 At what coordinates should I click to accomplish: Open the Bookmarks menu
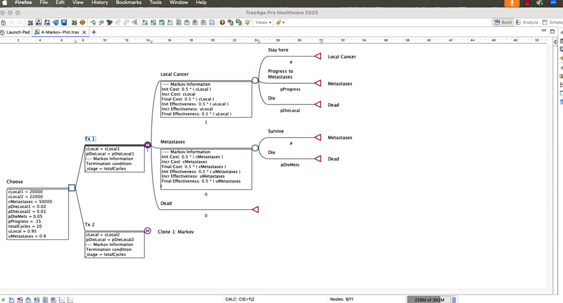[x=129, y=3]
